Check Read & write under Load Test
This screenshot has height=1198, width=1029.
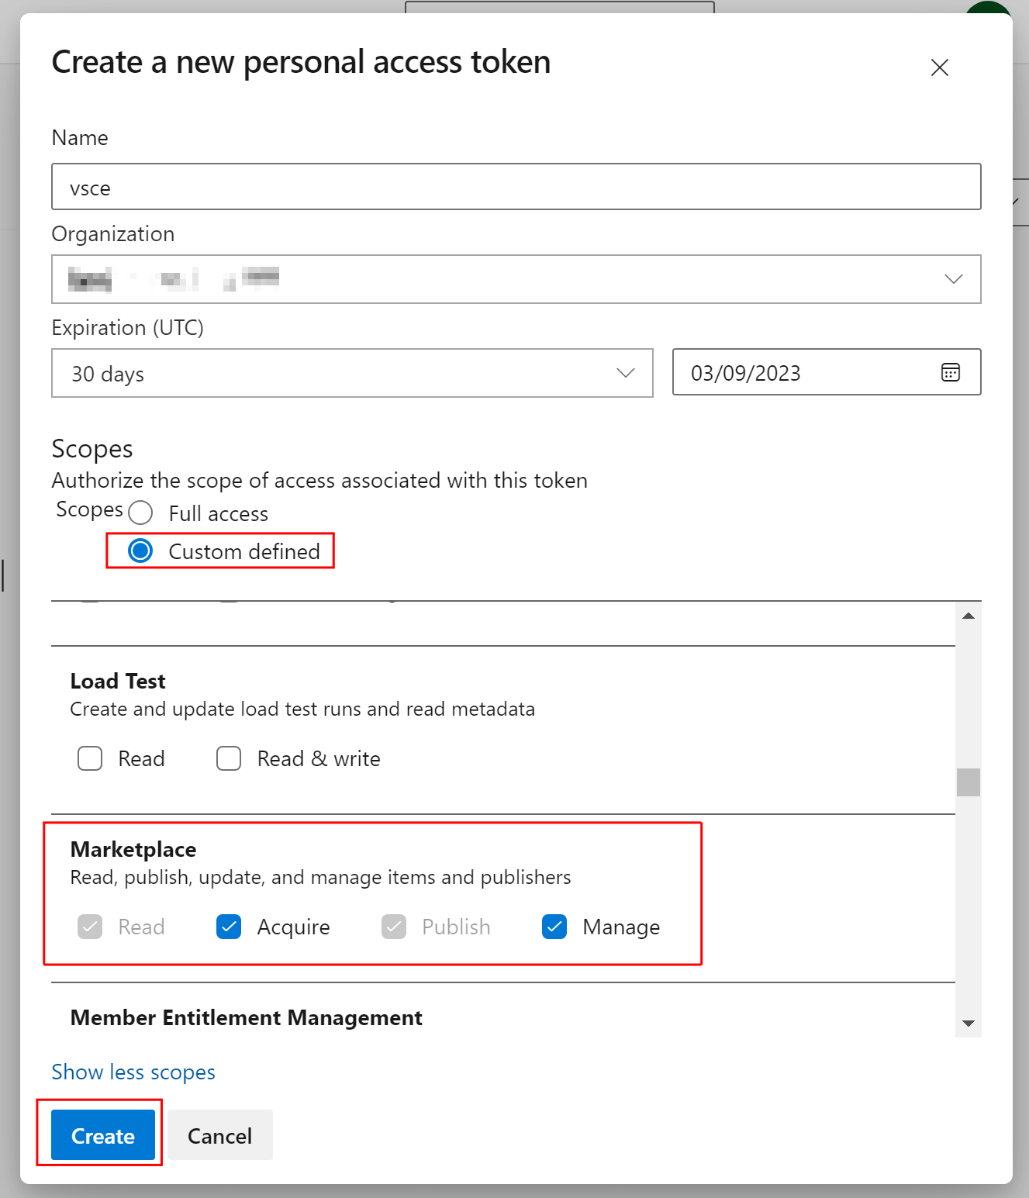229,758
